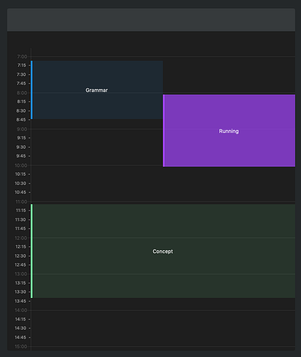Click the green bar of Concept event
Viewport: 301px width, 357px height.
[32, 251]
